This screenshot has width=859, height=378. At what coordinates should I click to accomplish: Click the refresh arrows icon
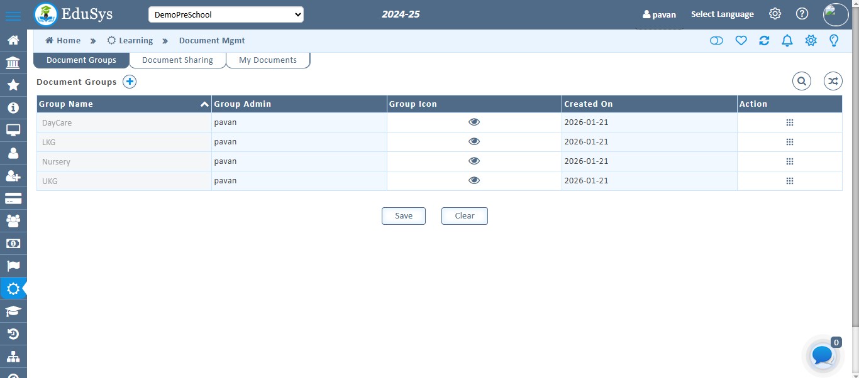764,41
